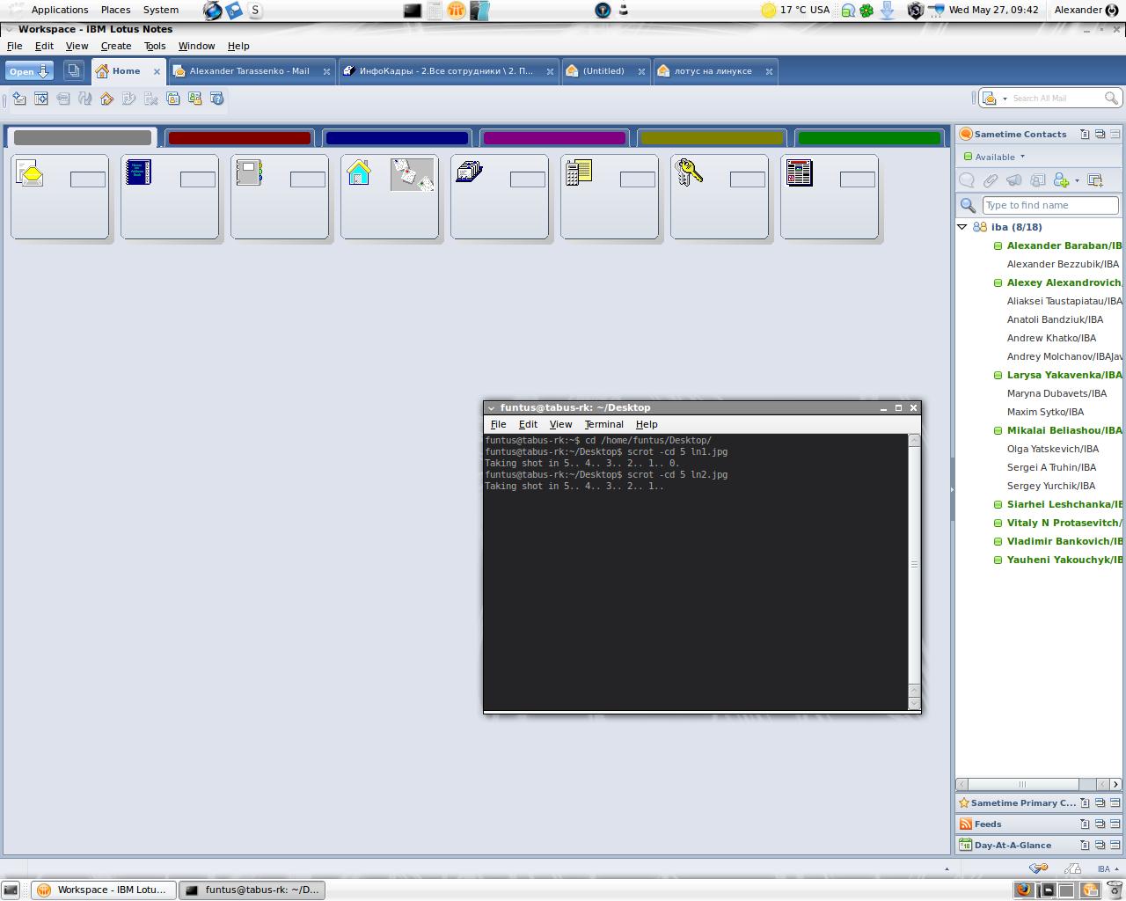Screen dimensions: 1126x901
Task: Collapse the iba (8/18) group
Action: 962,227
